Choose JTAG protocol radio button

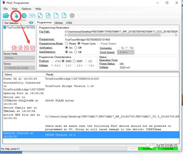(x=52, y=61)
